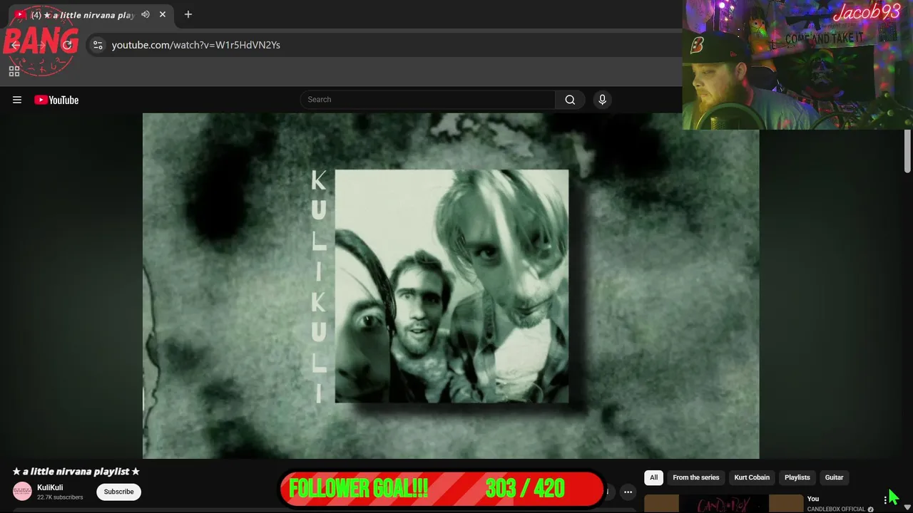This screenshot has width=913, height=513.
Task: Go forward with browser forward arrow
Action: [41, 45]
